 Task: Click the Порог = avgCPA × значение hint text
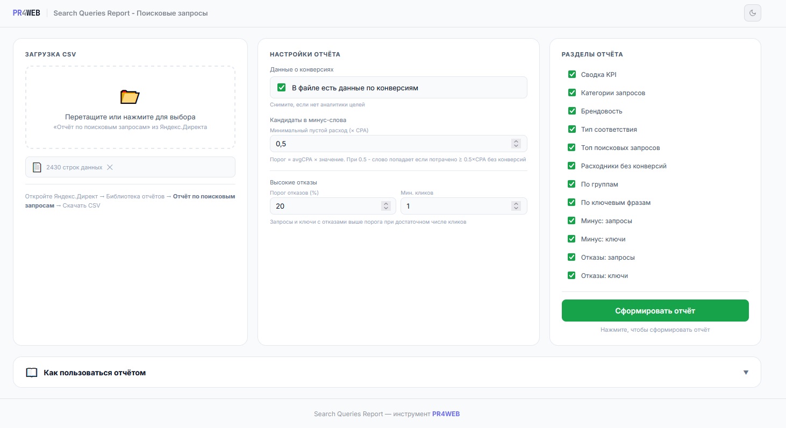[x=398, y=159]
